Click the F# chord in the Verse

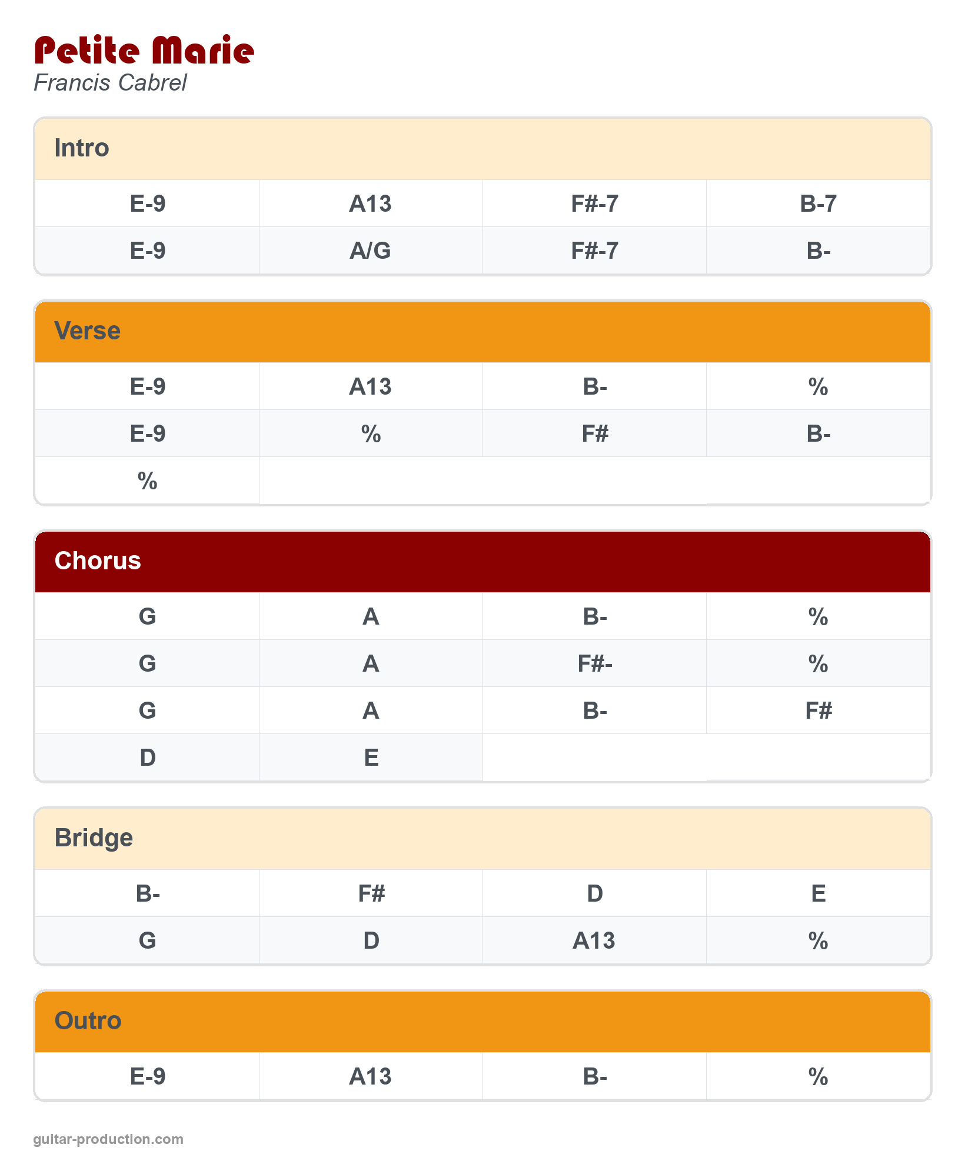(x=594, y=434)
